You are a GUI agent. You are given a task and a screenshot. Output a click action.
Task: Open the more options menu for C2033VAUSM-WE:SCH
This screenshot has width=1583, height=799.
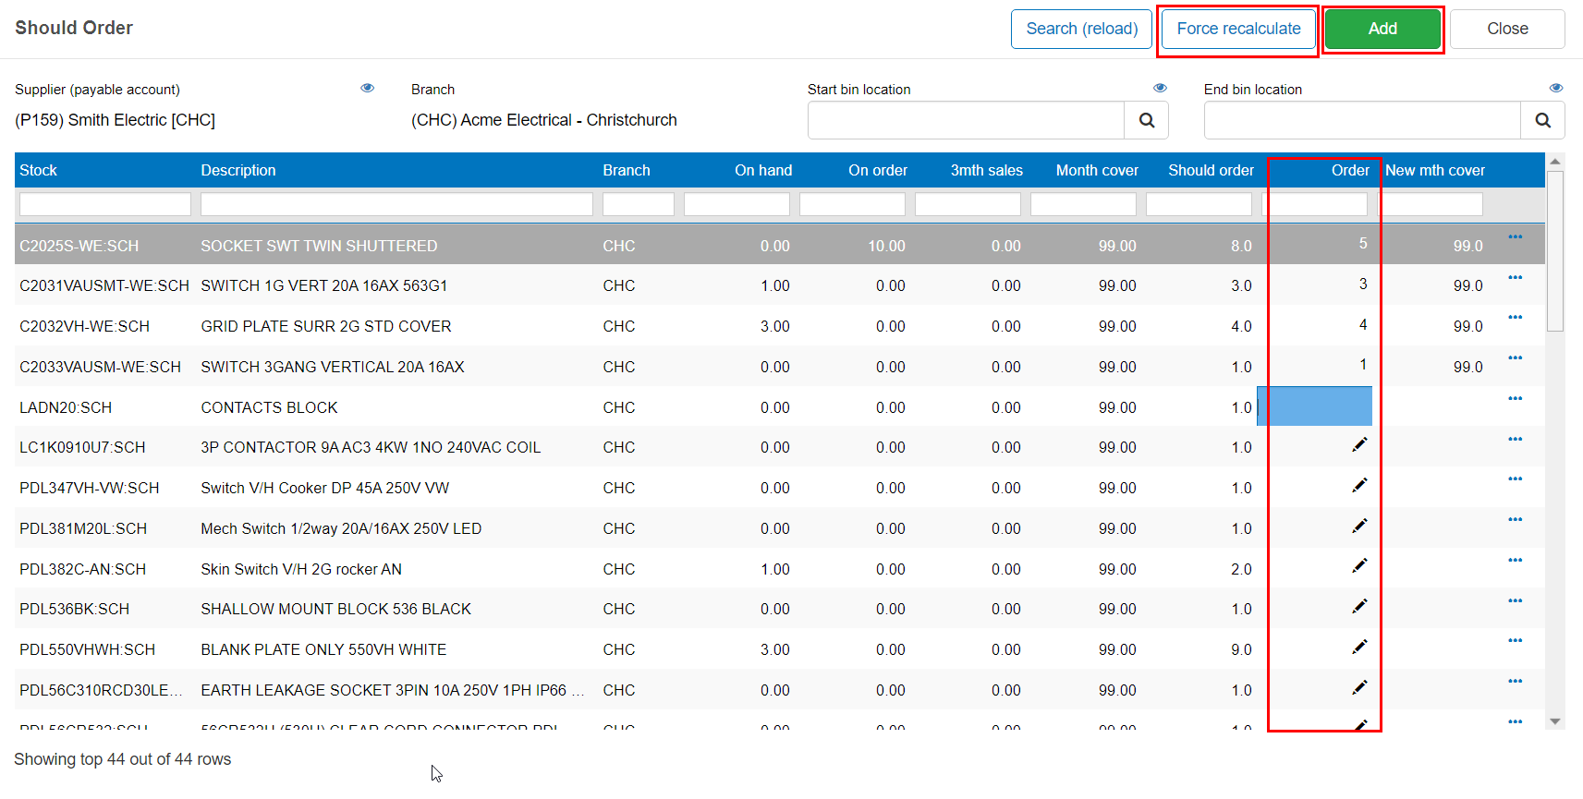pos(1516,358)
